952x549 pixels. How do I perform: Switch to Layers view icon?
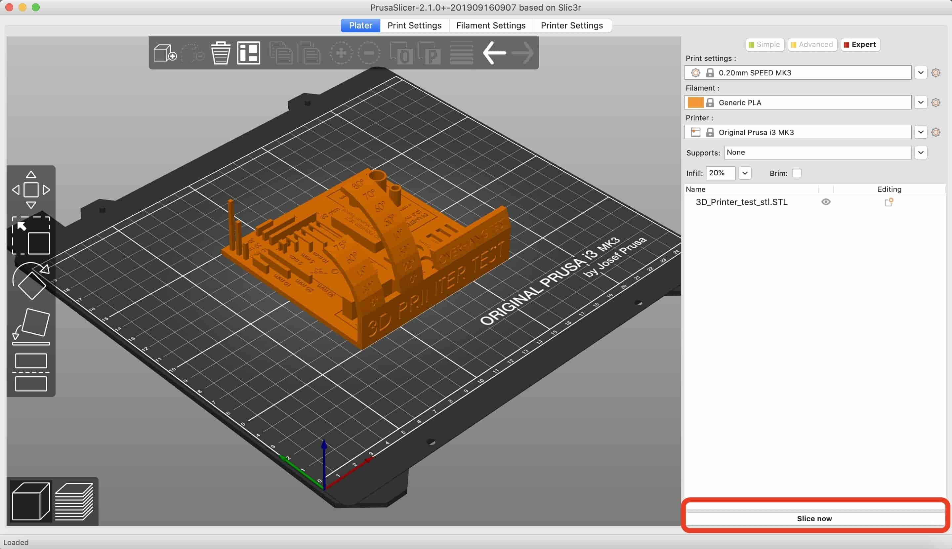coord(74,500)
